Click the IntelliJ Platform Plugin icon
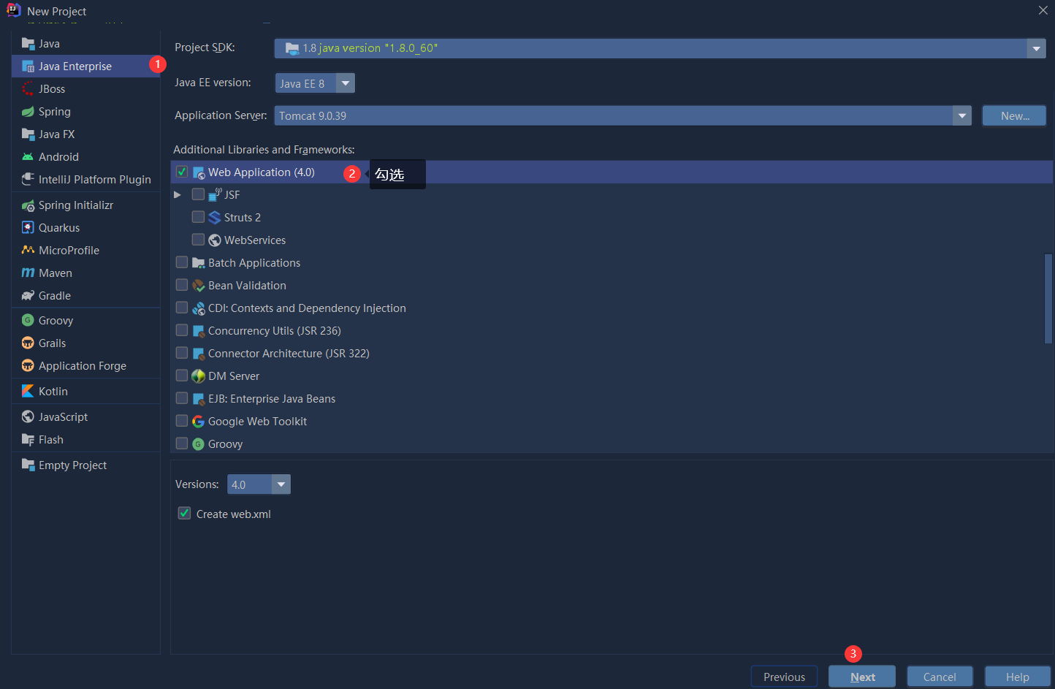The width and height of the screenshot is (1055, 689). [28, 180]
